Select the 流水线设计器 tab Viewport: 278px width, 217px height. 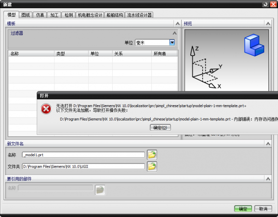139,15
